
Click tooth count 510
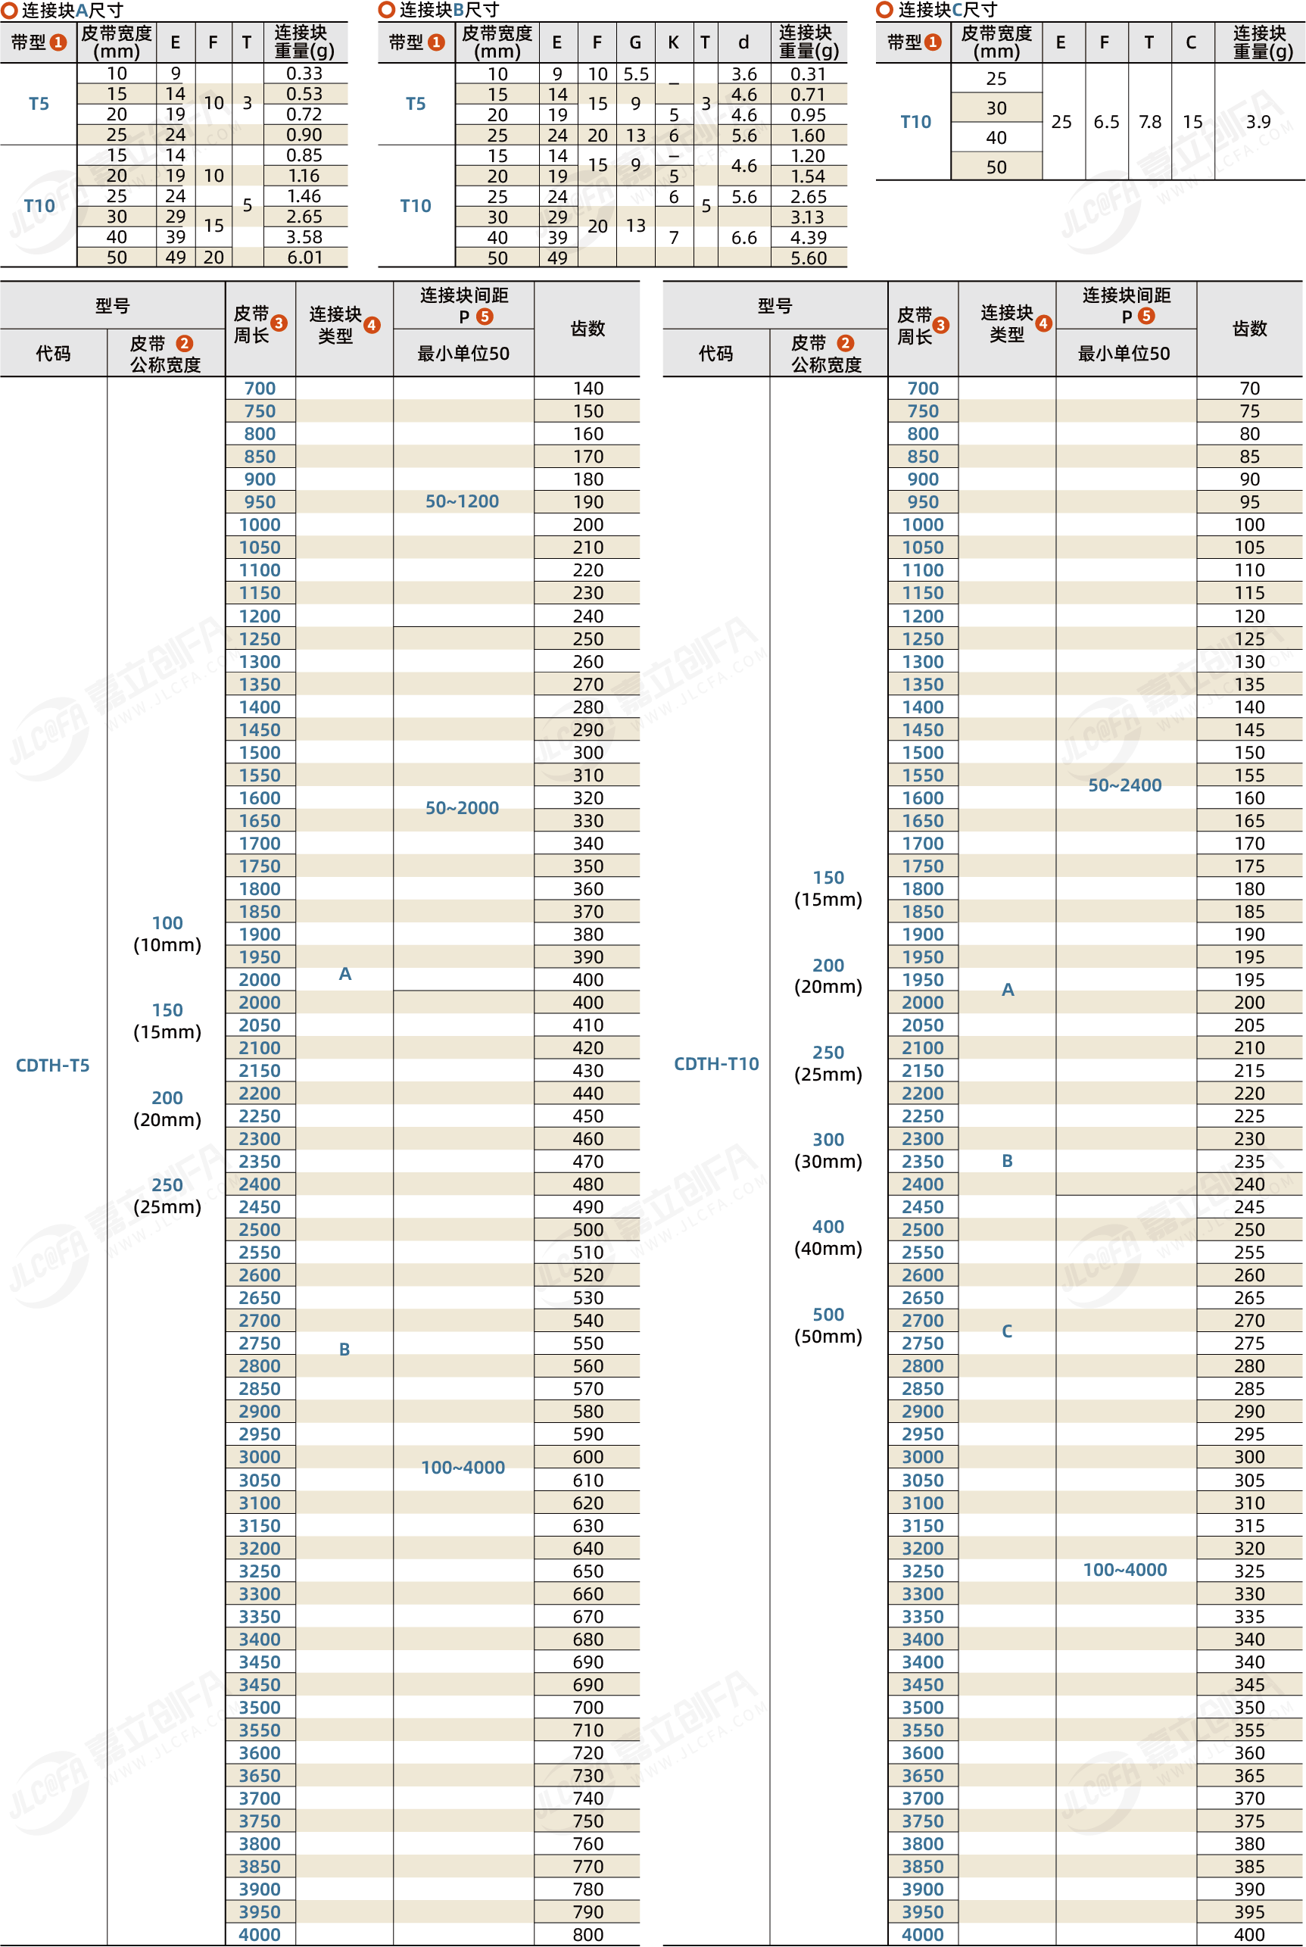tap(588, 1252)
